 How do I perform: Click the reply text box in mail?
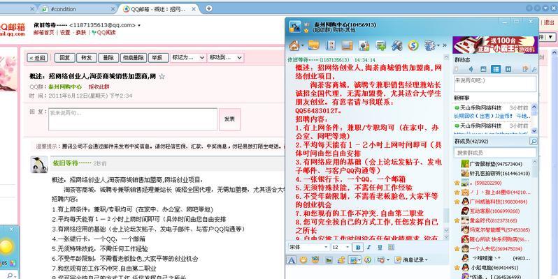coord(133,119)
